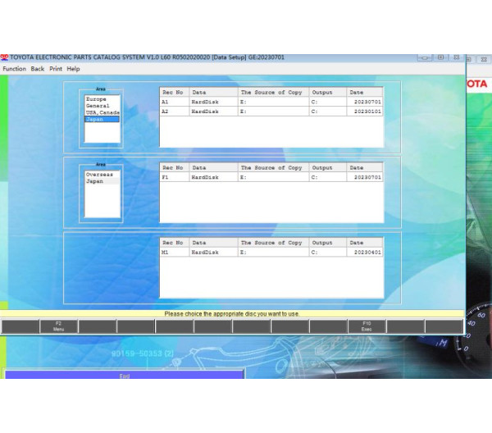
Task: Click the End button at bottom
Action: 124,376
